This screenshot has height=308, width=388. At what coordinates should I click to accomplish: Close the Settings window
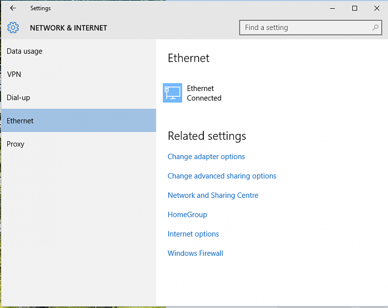click(377, 8)
